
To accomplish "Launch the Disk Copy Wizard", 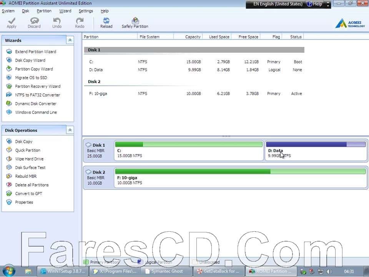I will coord(30,60).
